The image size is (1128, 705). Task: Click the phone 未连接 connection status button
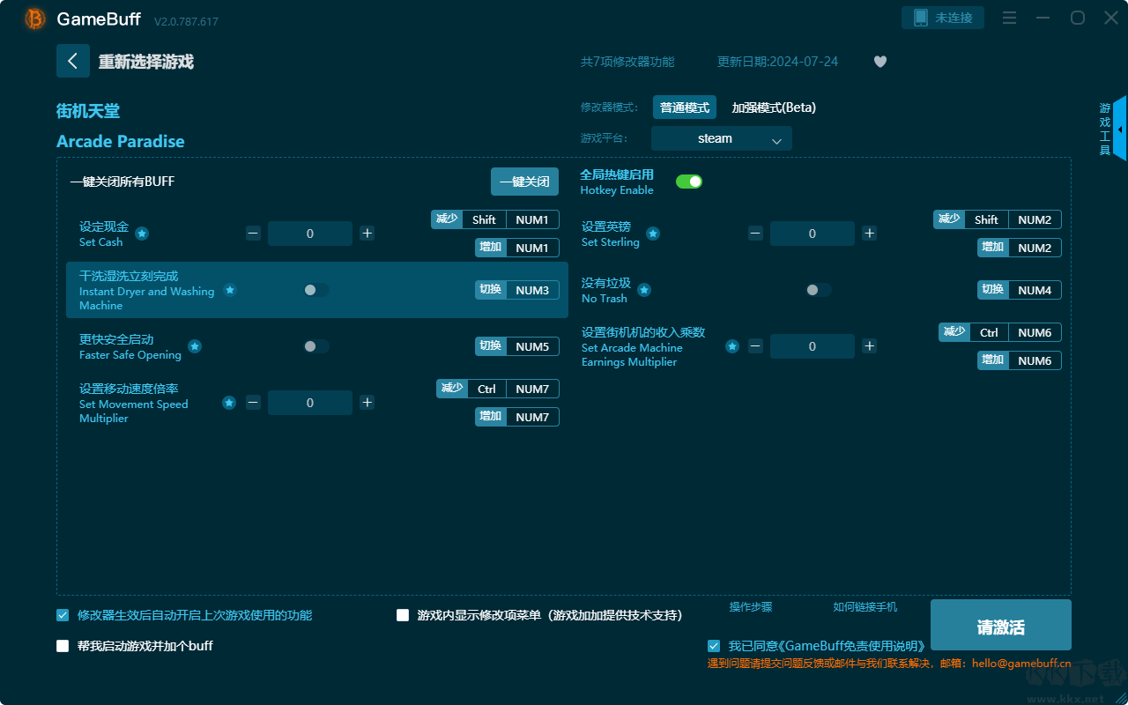[x=943, y=18]
